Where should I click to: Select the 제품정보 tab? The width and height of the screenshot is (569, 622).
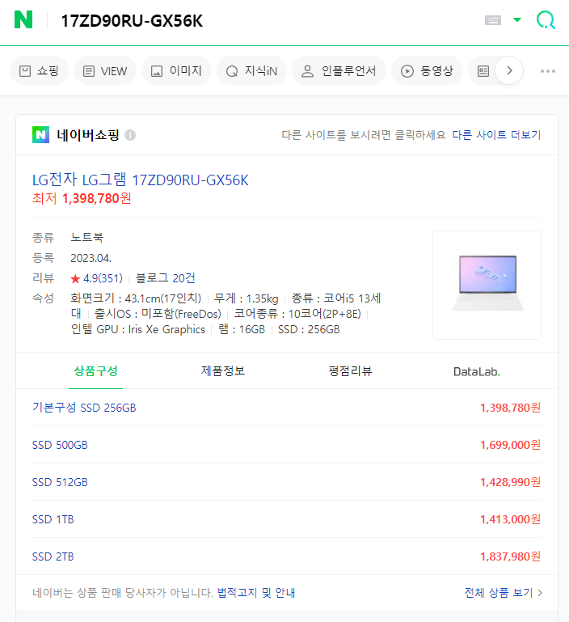pyautogui.click(x=223, y=371)
